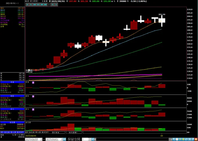The image size is (198, 141).
Task: Click the GO button after 保留空間 field
Action: click(93, 139)
